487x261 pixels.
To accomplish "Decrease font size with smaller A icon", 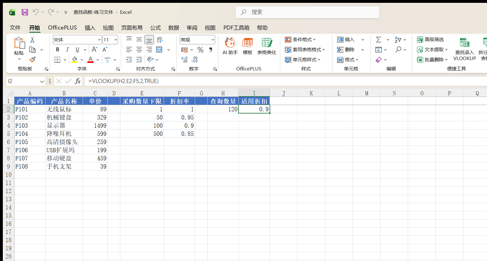I will tap(105, 49).
